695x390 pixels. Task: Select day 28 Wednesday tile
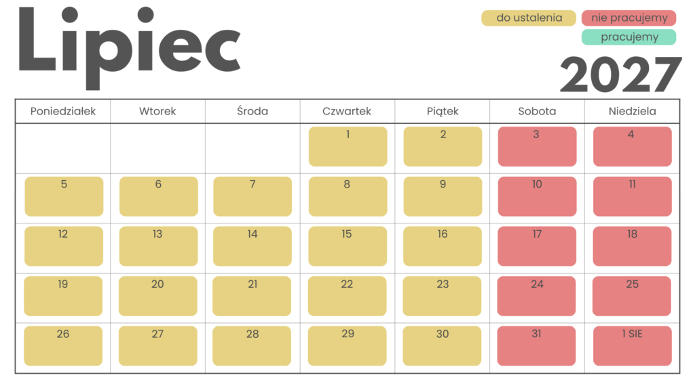(x=252, y=346)
